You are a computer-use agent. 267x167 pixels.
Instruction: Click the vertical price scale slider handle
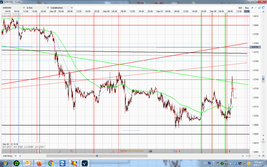263,79
